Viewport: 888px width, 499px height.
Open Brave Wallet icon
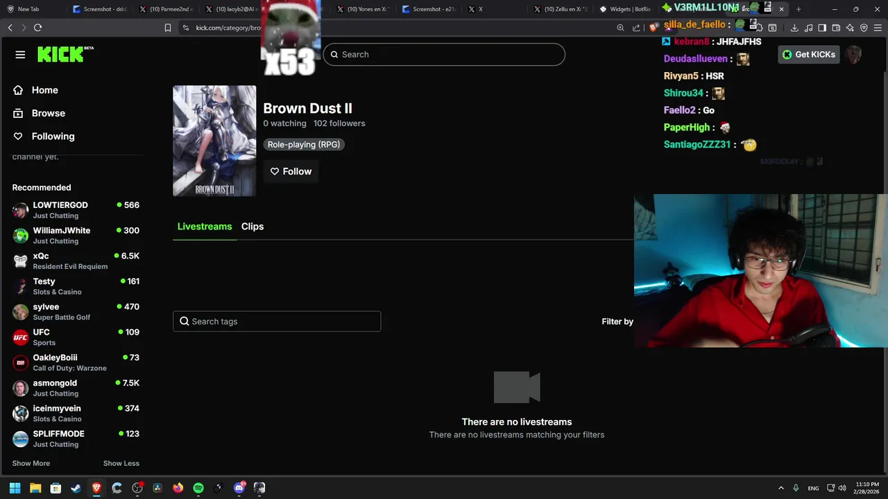836,28
